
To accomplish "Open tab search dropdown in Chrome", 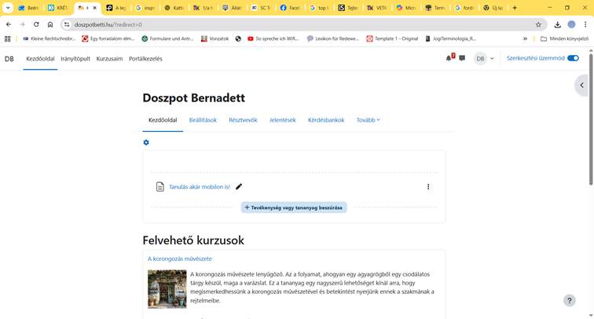I will tap(8, 8).
